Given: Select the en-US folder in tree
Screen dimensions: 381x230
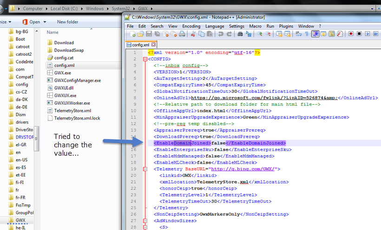Looking at the screenshot, I should point(18,160).
